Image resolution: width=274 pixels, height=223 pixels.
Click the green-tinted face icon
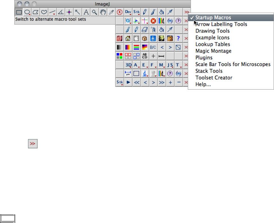click(x=161, y=38)
